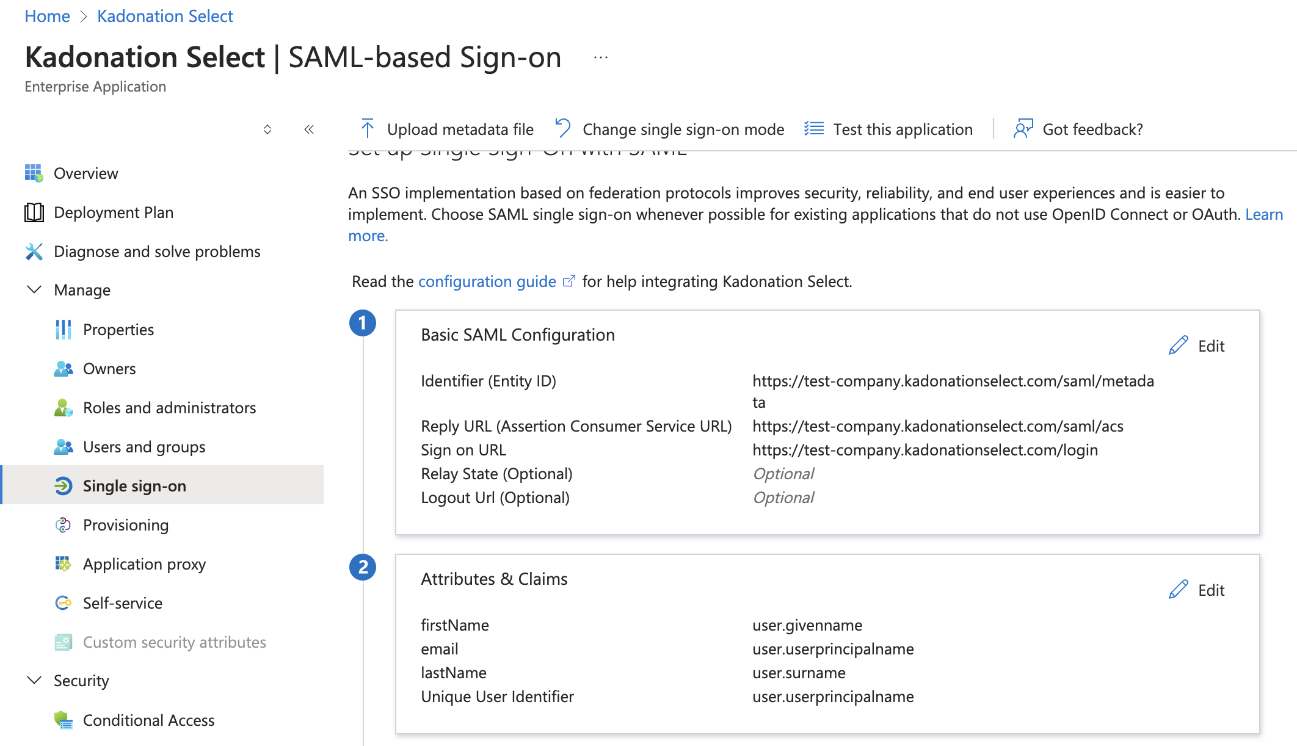Click the Change single sign-on mode icon
This screenshot has height=746, width=1297.
click(562, 129)
